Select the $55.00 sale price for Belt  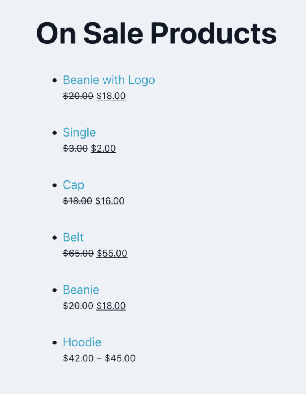point(112,253)
